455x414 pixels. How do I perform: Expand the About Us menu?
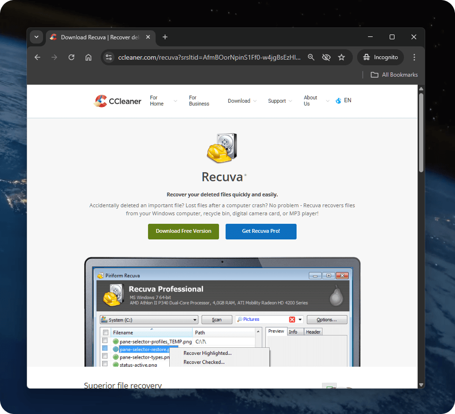pos(316,101)
